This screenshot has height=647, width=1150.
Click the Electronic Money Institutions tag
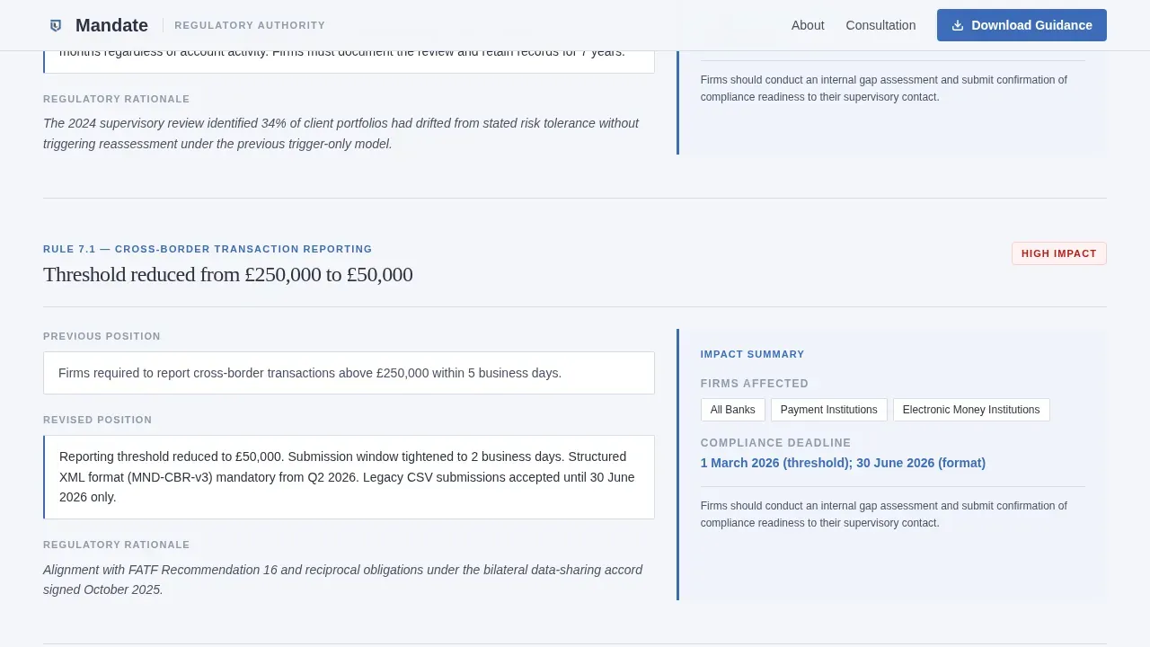click(x=971, y=410)
